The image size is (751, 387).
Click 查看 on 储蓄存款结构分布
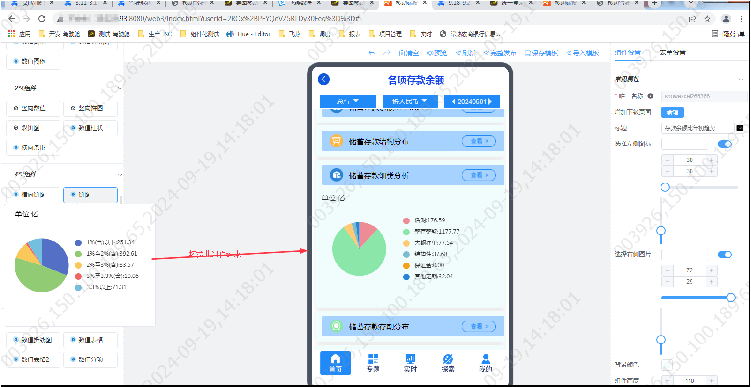(x=479, y=141)
